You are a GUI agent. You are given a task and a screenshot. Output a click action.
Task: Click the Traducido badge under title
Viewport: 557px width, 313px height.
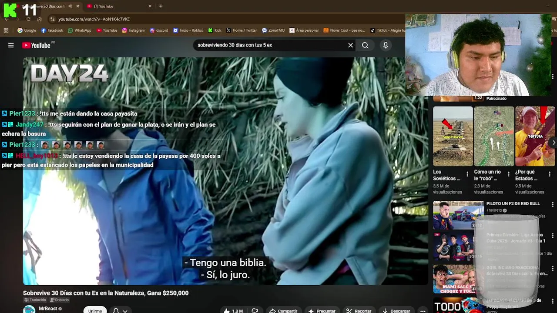(36, 300)
